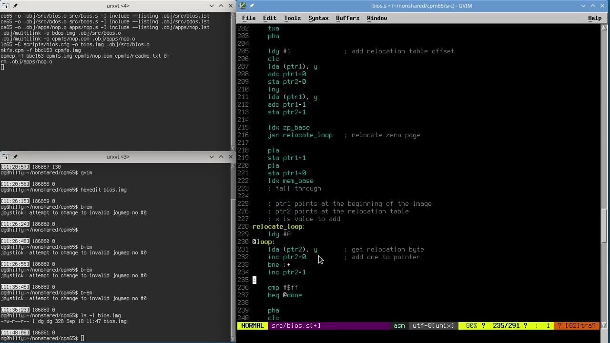
Task: Click 'cmp #$ff' on line 236
Action: click(x=283, y=288)
